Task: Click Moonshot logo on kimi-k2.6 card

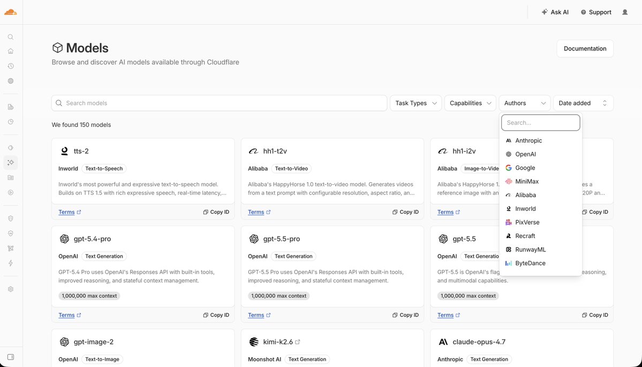Action: pos(254,342)
